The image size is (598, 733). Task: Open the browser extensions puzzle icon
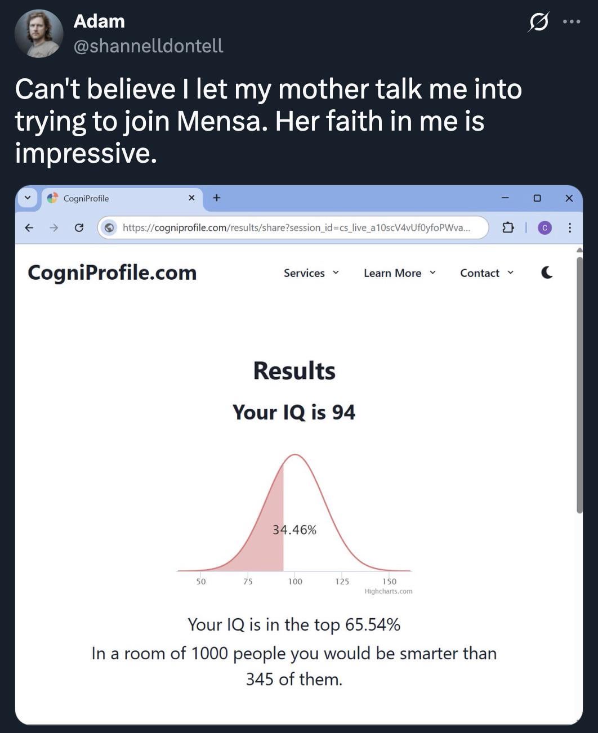click(508, 228)
